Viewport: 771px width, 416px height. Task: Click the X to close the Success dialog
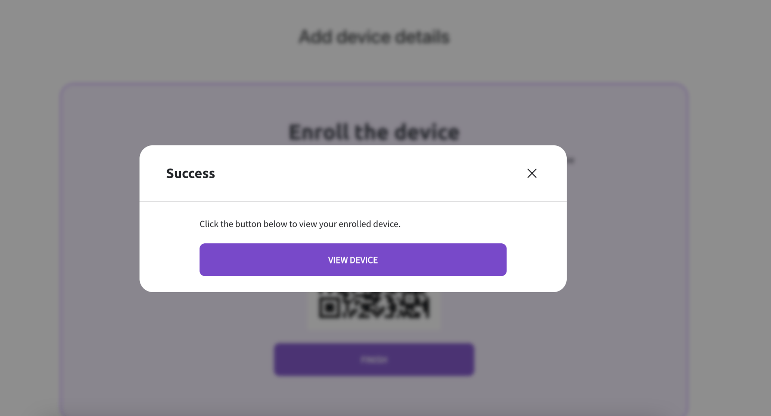pos(532,173)
